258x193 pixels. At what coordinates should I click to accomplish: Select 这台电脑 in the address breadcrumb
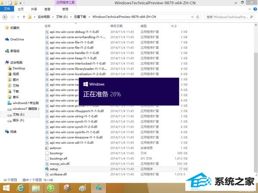point(44,17)
